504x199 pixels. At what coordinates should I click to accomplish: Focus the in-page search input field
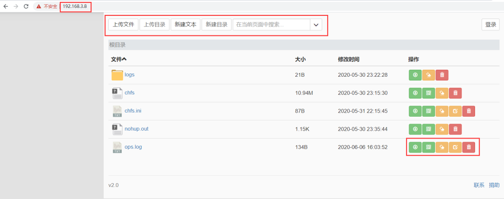click(x=271, y=25)
